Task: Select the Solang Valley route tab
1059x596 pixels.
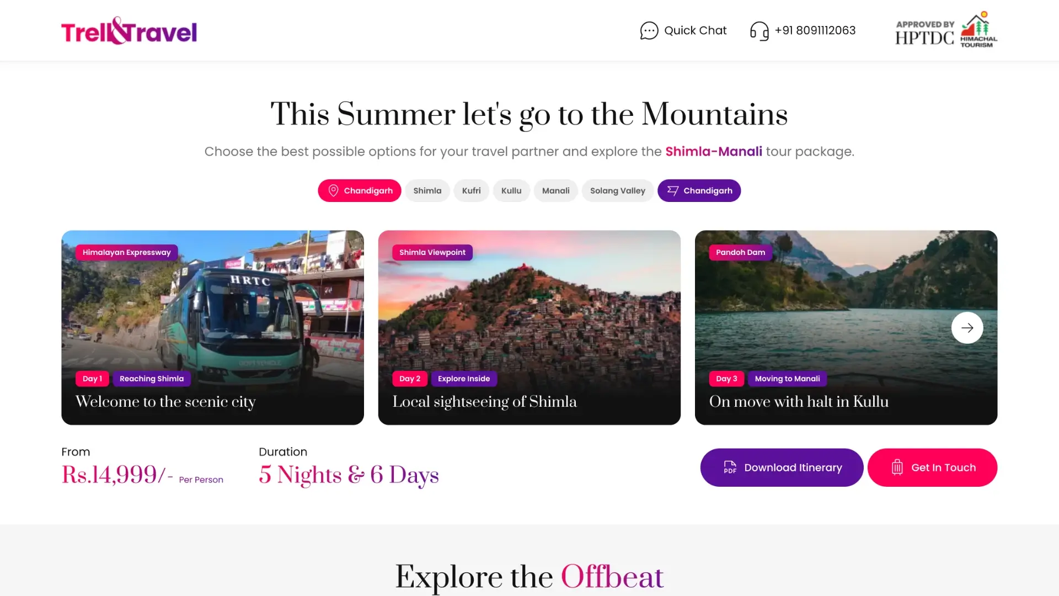Action: coord(617,190)
